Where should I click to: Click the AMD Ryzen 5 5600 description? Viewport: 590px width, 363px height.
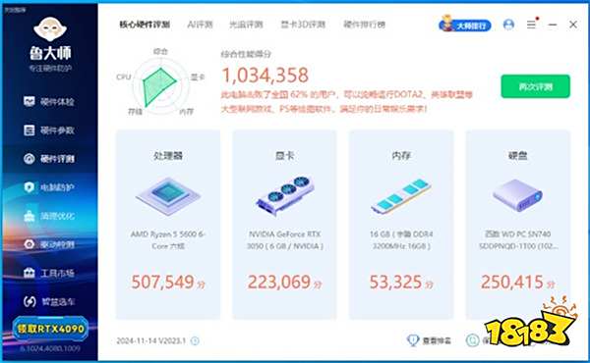[168, 239]
